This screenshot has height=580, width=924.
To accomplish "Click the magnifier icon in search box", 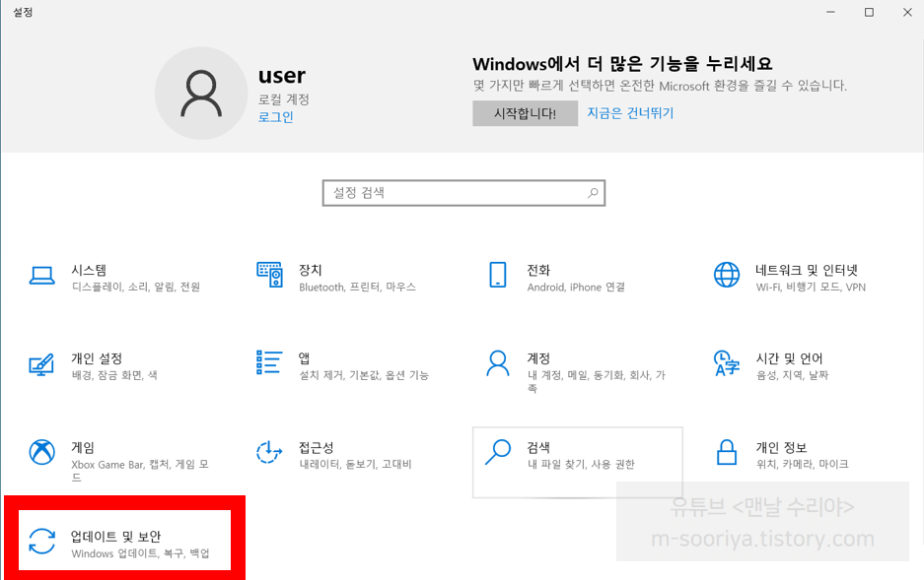I will click(593, 193).
